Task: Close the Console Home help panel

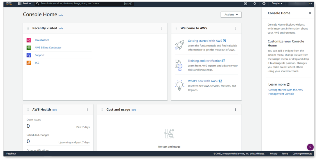Action: (310, 13)
